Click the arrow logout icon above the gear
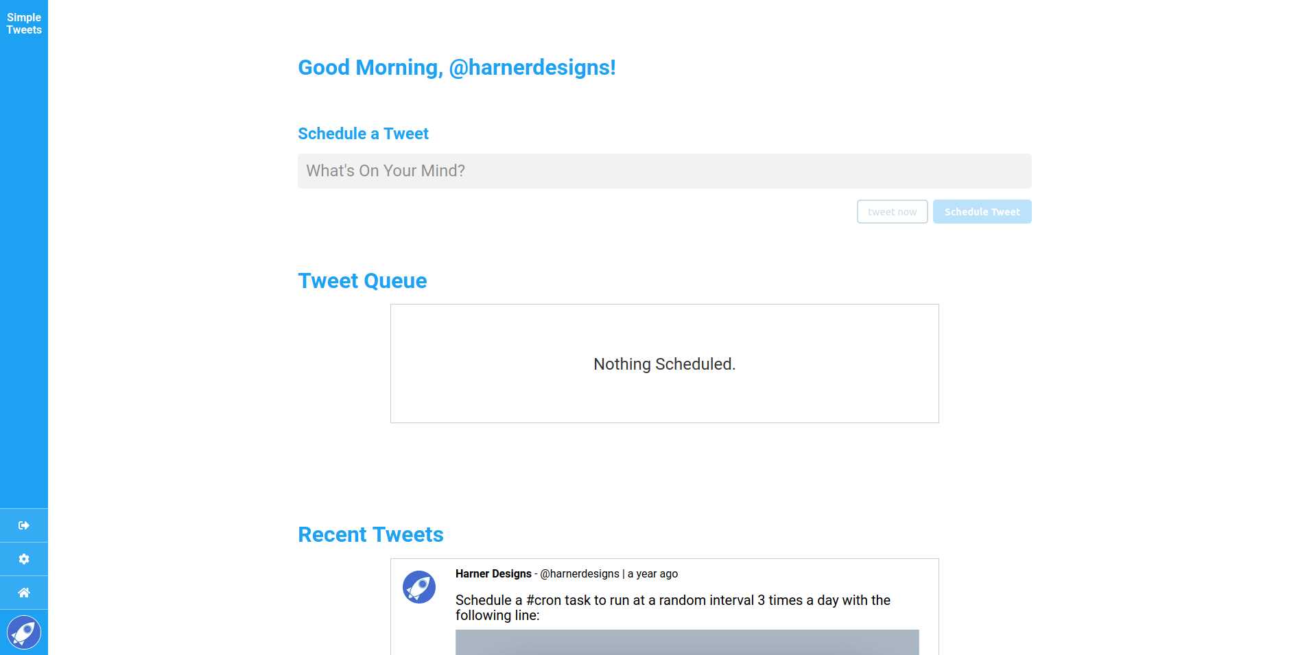 click(x=24, y=525)
